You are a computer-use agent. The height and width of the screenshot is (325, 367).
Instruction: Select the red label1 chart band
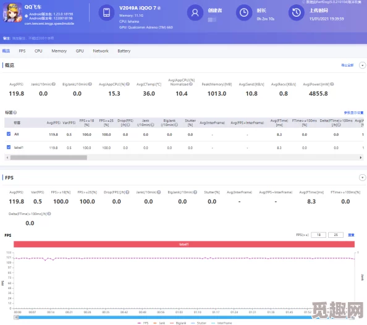pos(184,244)
